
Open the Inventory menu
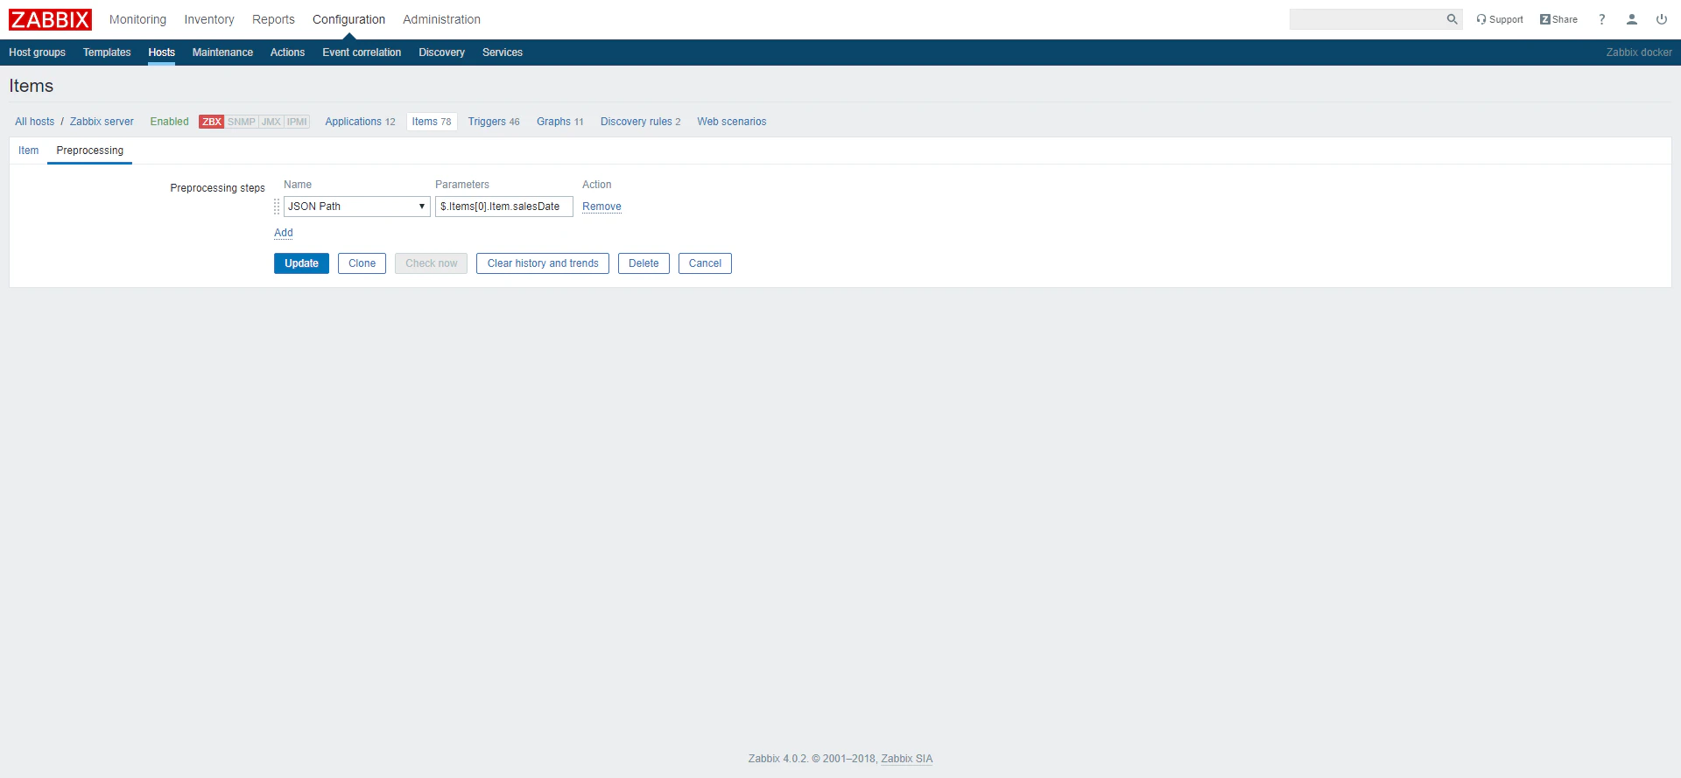click(209, 19)
